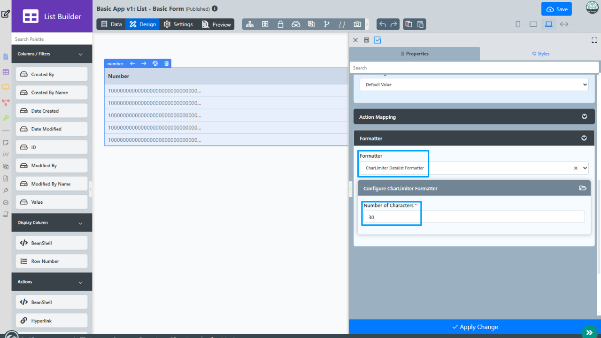
Task: Delete the number column with trash icon
Action: pos(166,63)
